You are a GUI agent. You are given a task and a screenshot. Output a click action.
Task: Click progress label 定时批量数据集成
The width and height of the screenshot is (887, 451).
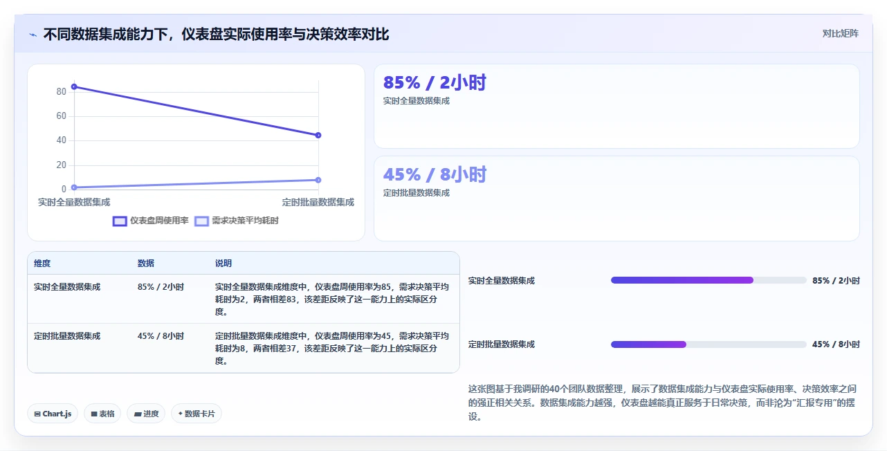pos(502,344)
